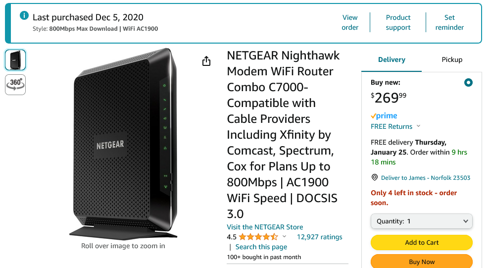491x268 pixels.
Task: Visit the NETGEAR Store link
Action: pyautogui.click(x=265, y=227)
